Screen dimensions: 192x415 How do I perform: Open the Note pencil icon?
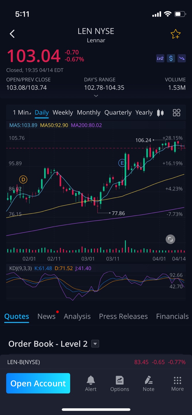click(148, 384)
